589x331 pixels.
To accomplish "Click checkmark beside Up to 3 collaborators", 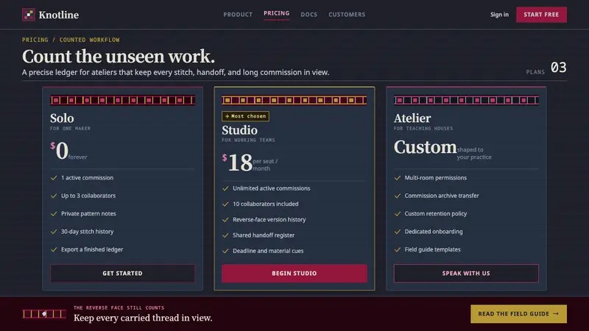I will [x=54, y=196].
